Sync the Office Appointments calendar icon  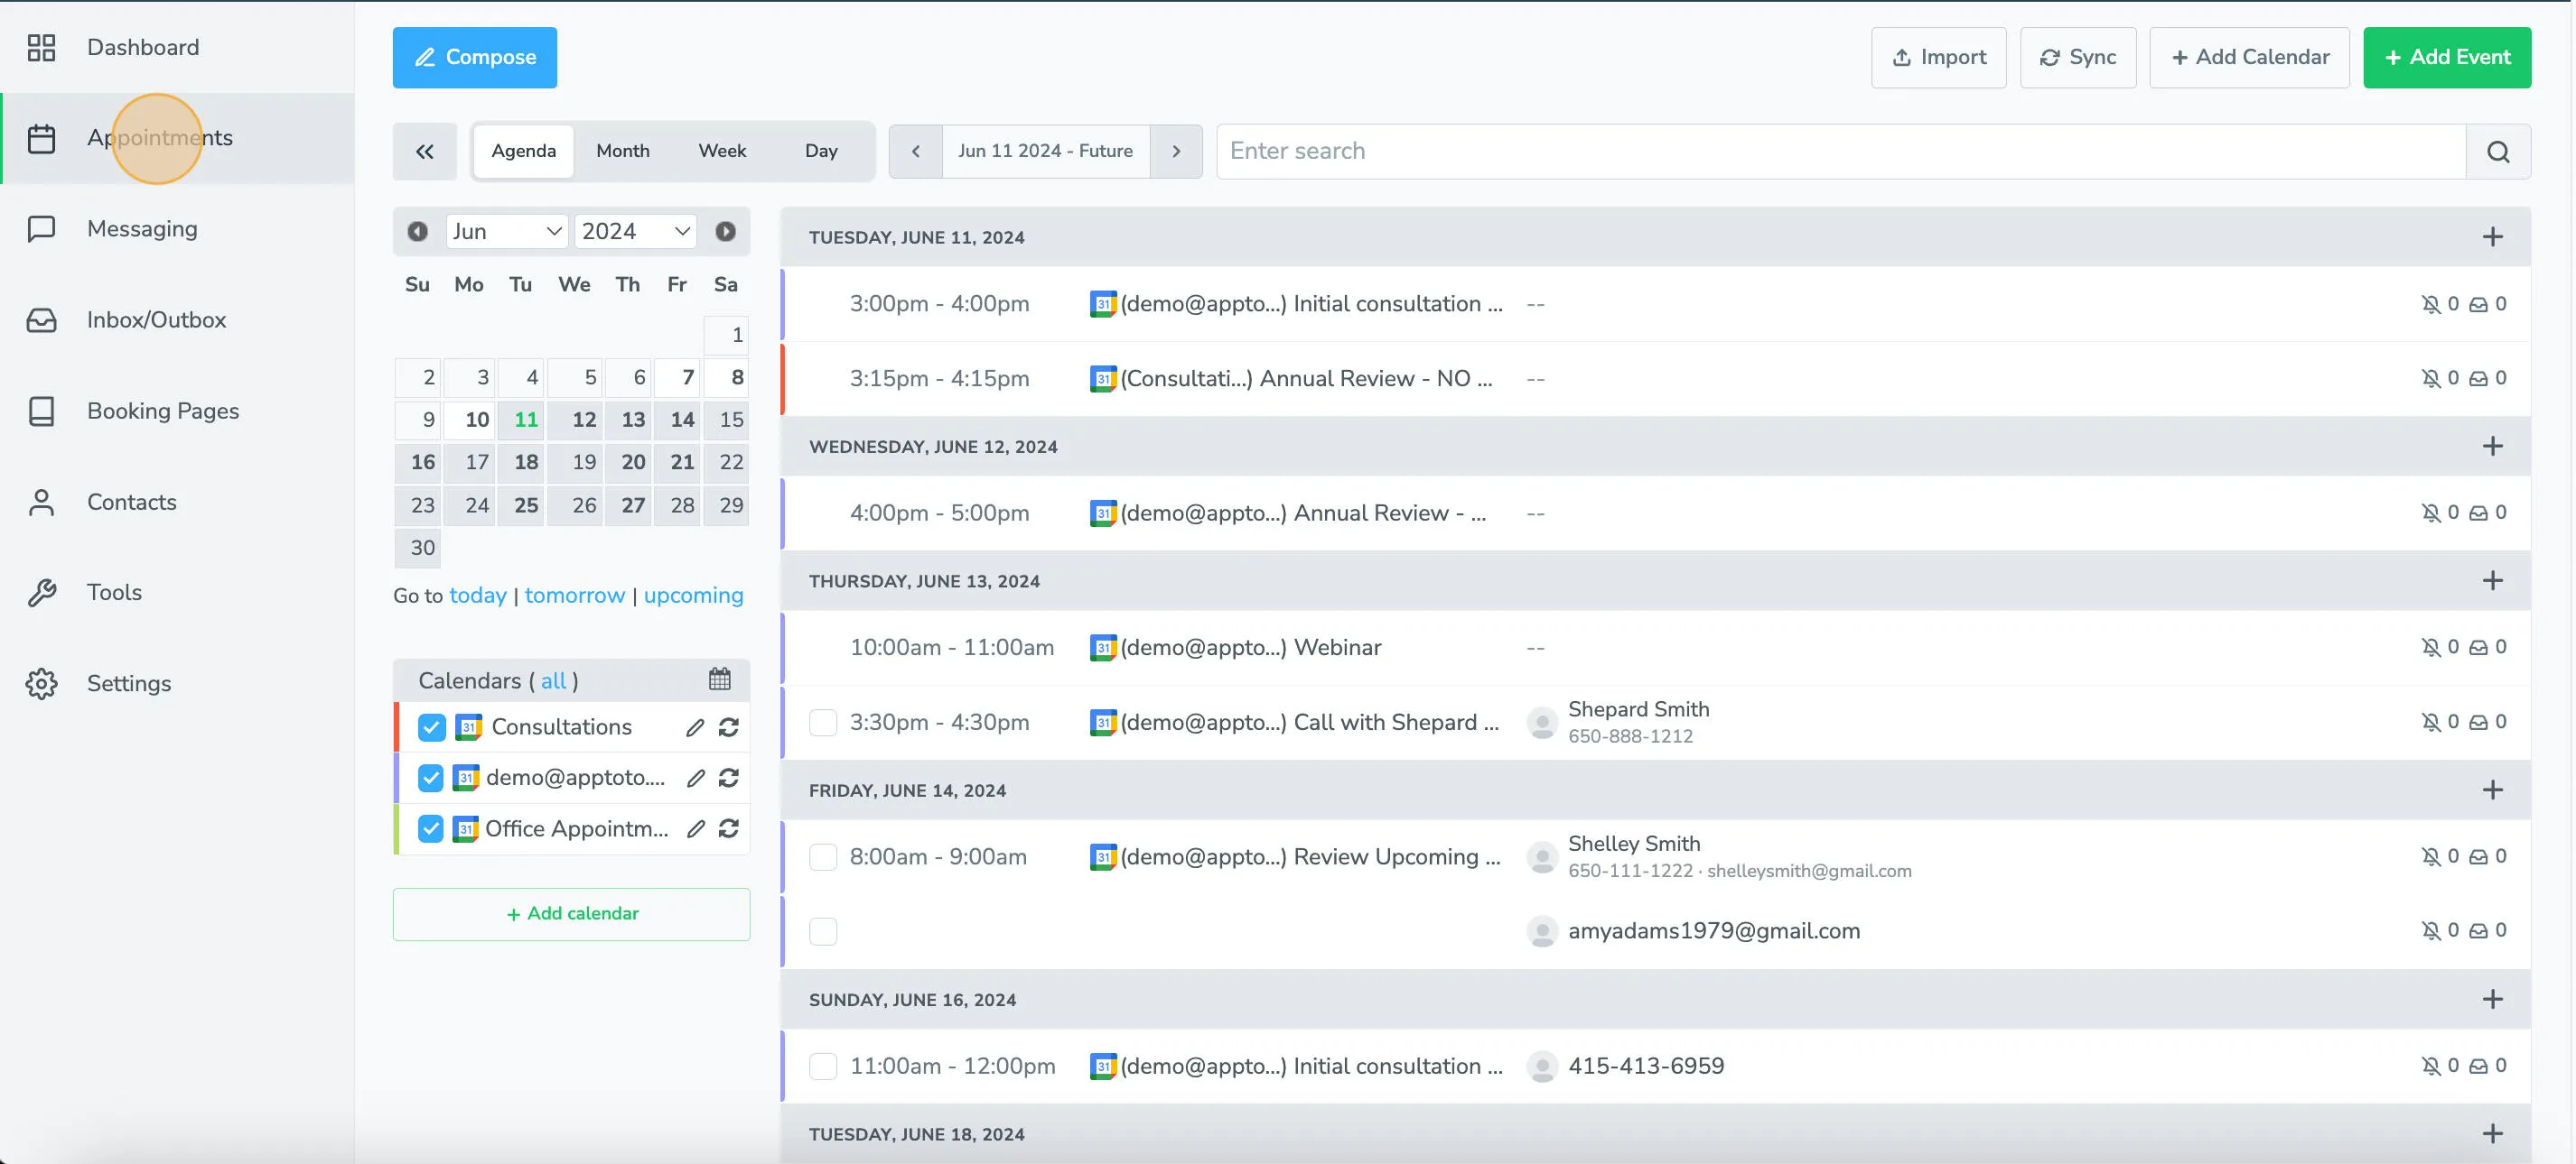pyautogui.click(x=729, y=828)
